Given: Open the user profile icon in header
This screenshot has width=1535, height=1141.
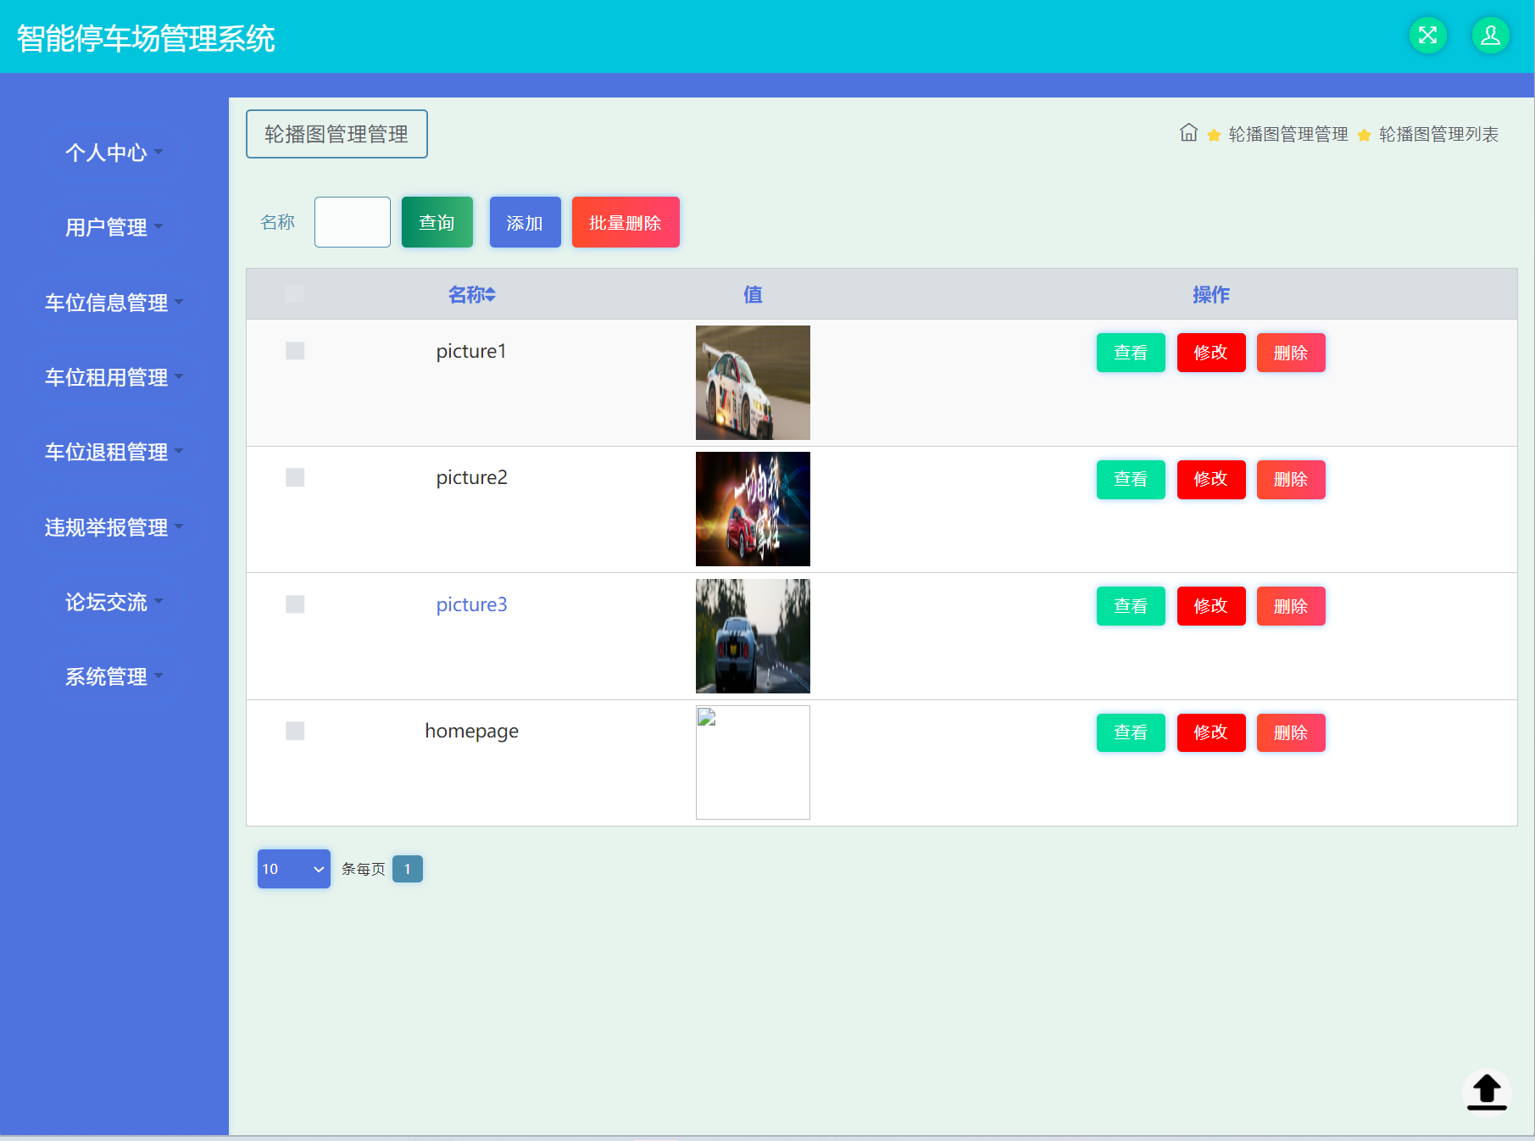Looking at the screenshot, I should point(1491,35).
